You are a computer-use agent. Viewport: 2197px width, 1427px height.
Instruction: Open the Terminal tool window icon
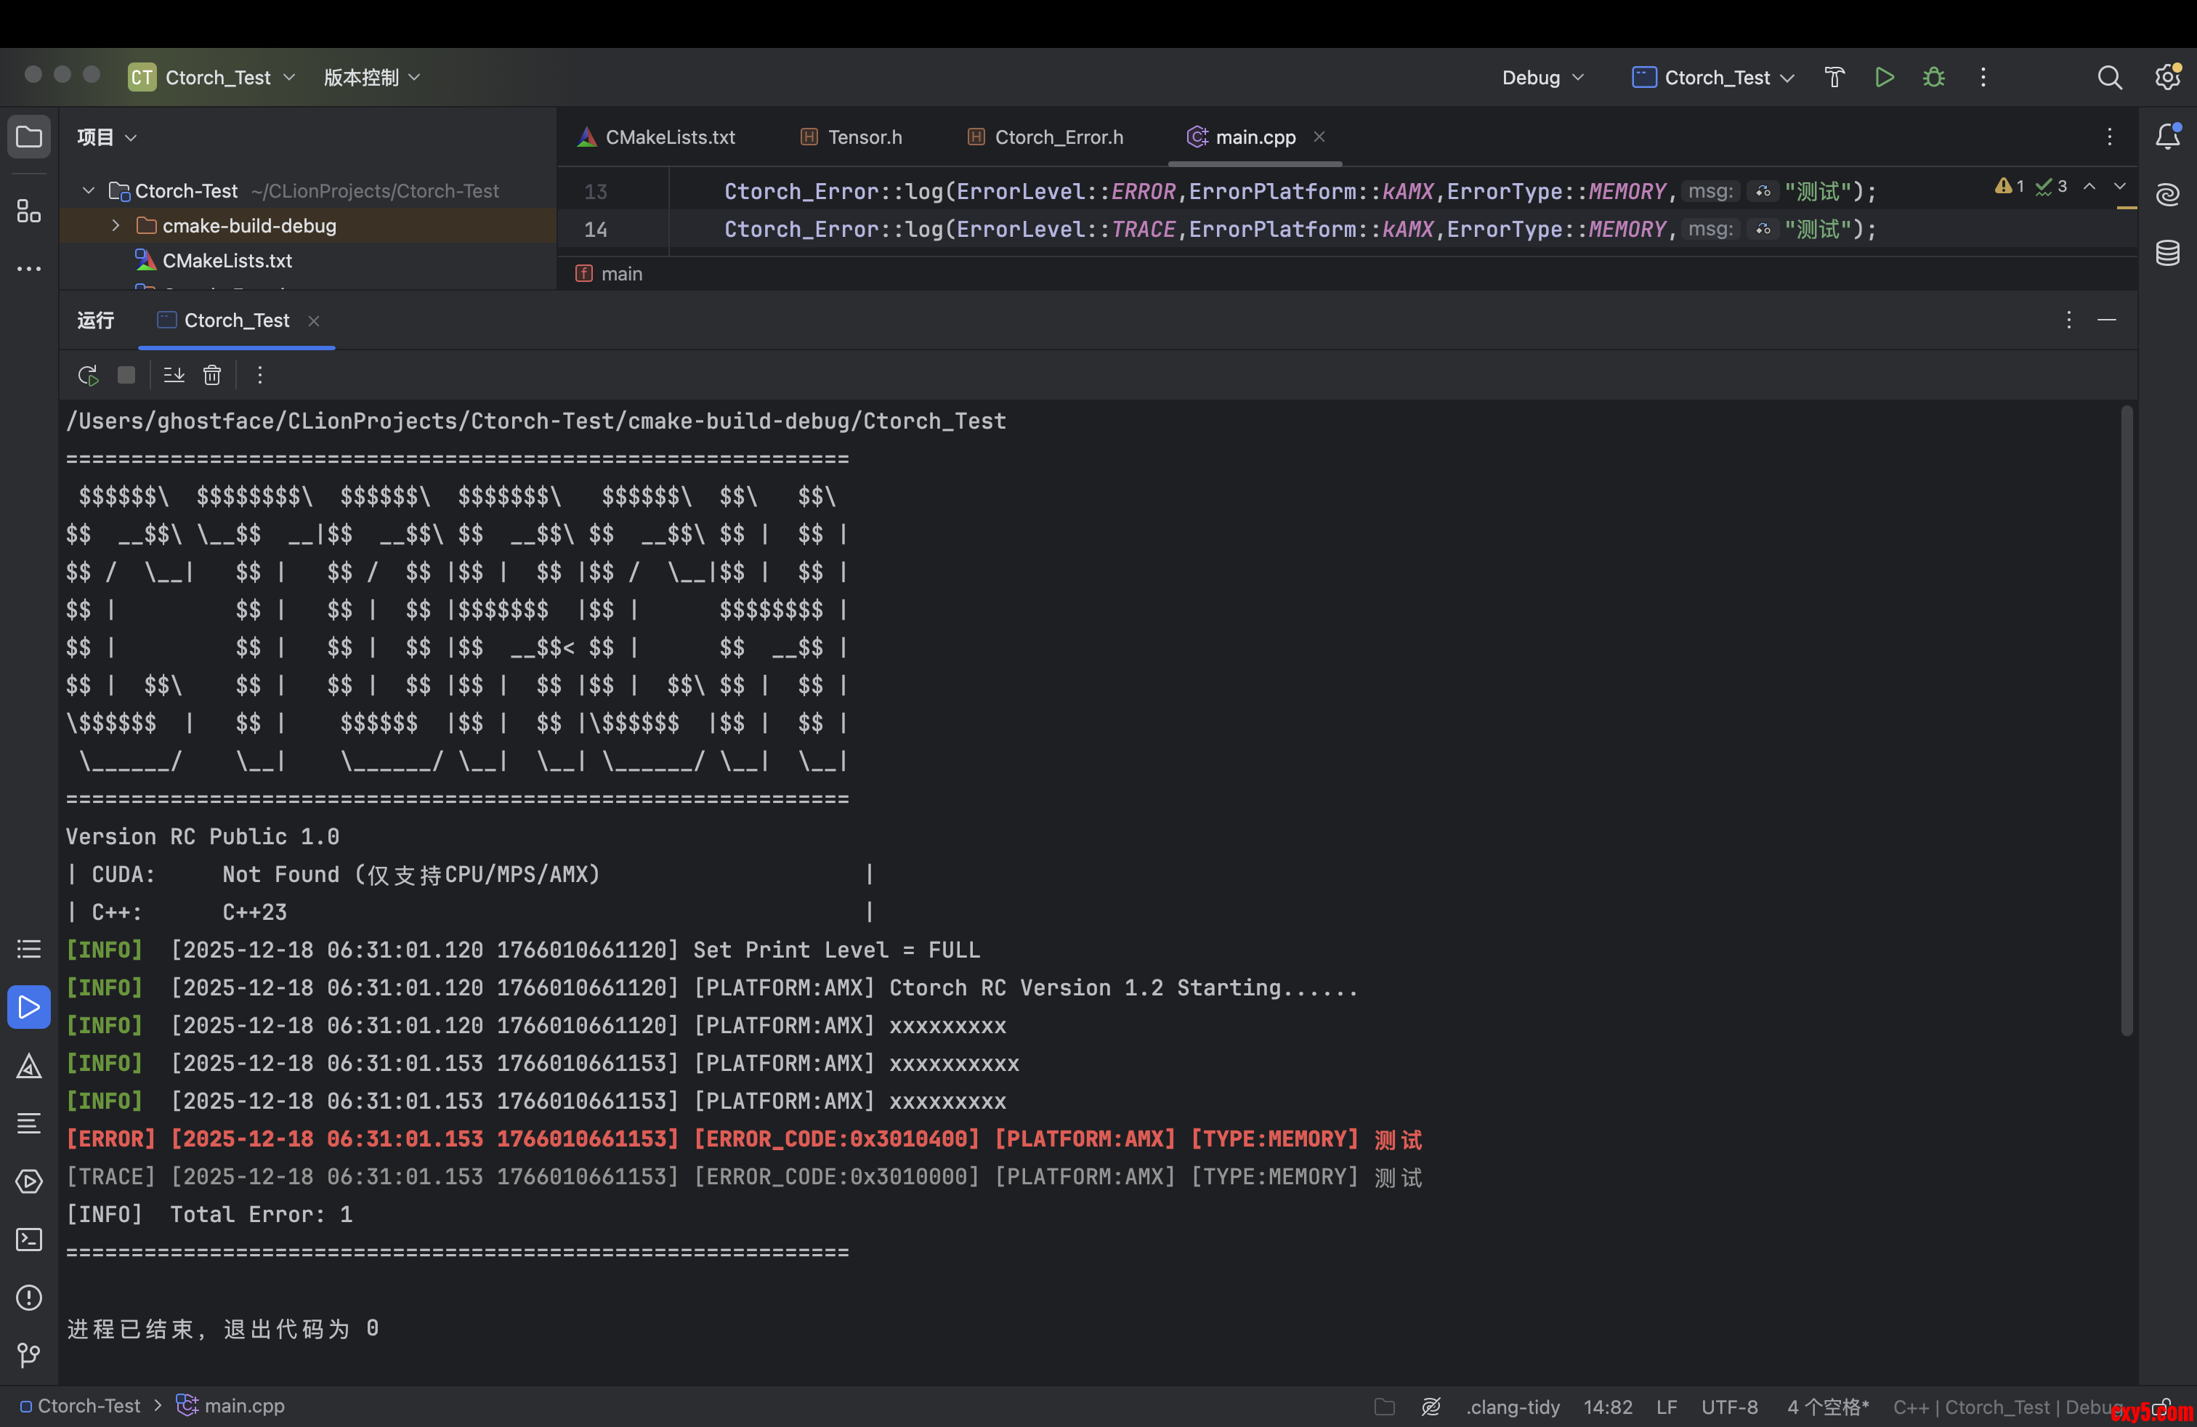pos(30,1240)
